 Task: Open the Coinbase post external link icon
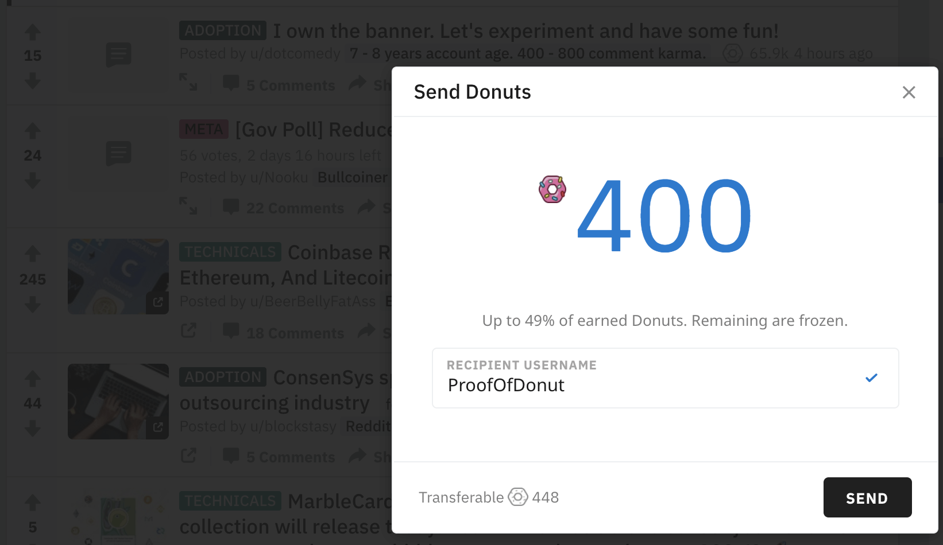(x=188, y=330)
